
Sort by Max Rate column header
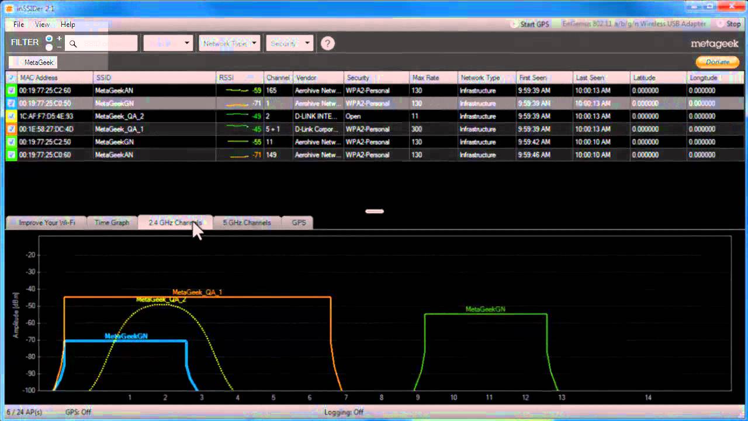click(432, 78)
